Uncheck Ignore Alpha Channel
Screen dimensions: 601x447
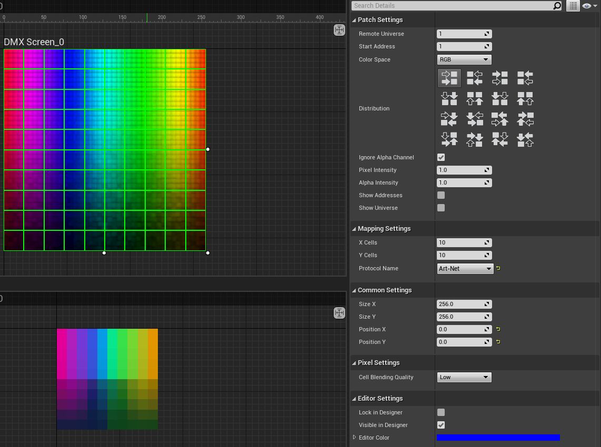coord(441,157)
